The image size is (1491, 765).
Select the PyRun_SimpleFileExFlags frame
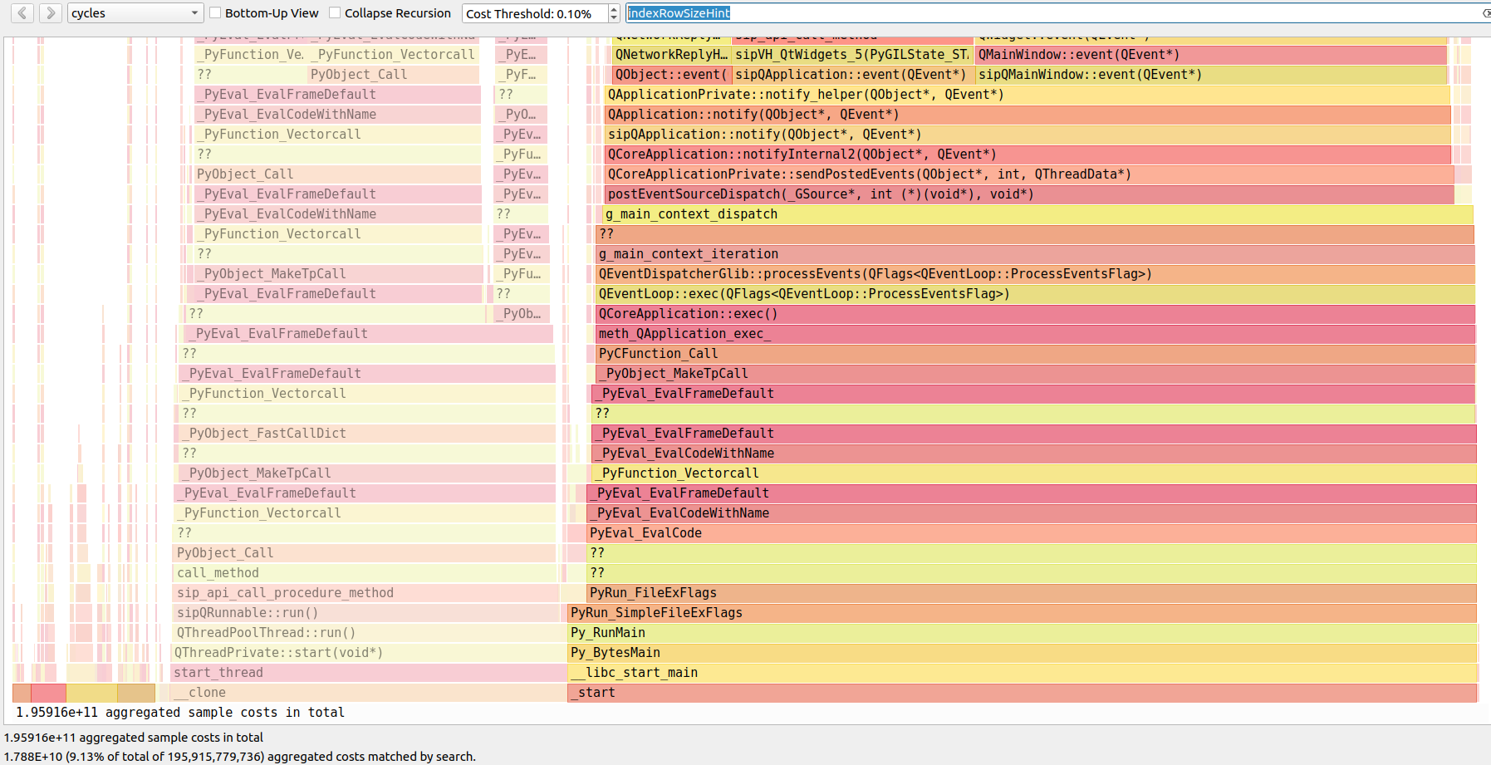(1022, 613)
